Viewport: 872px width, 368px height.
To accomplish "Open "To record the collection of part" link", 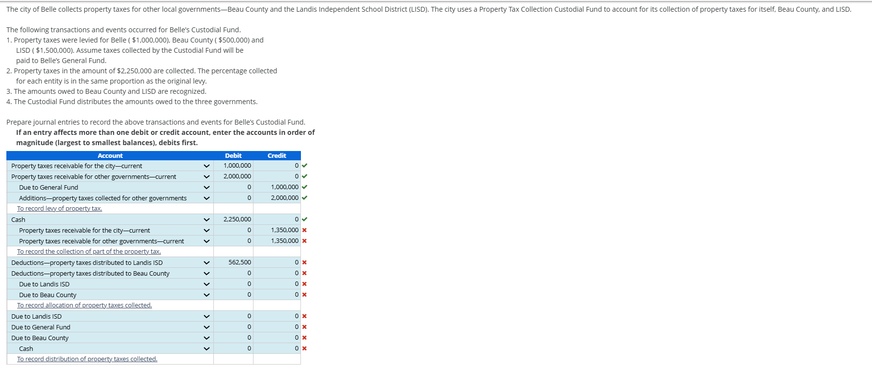I will click(89, 252).
